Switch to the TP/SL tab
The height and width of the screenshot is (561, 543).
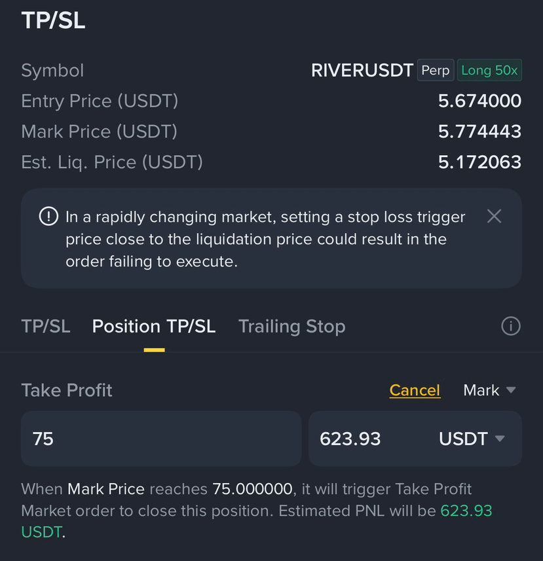(46, 326)
